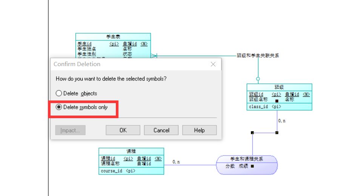Click the circle connector above 班级 entity

coord(258,79)
